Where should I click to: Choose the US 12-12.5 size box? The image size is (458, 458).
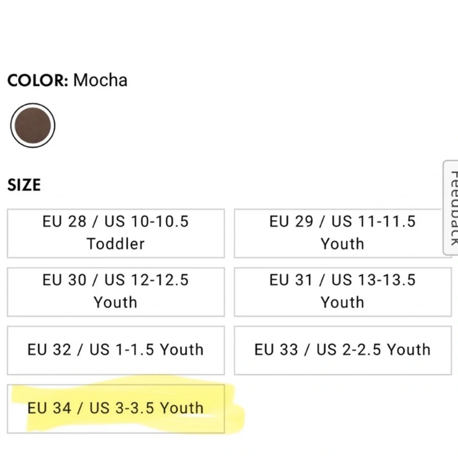pyautogui.click(x=116, y=292)
